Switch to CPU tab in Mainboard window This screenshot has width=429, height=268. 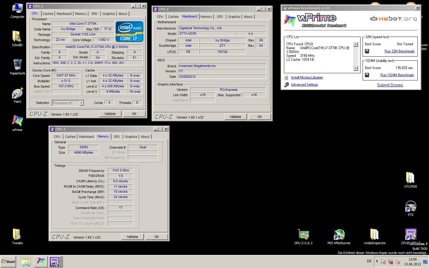tap(160, 17)
